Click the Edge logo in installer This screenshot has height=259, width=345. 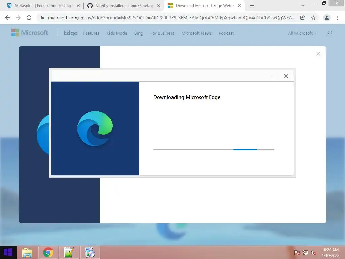coord(95,128)
